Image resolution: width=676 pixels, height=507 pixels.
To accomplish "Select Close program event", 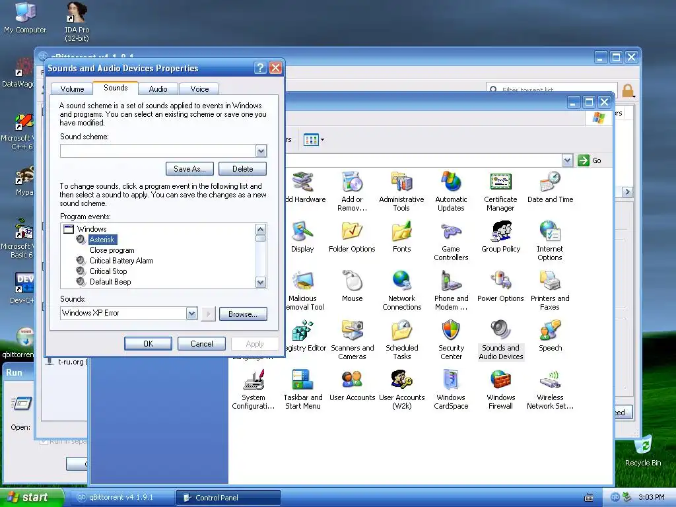I will (112, 250).
